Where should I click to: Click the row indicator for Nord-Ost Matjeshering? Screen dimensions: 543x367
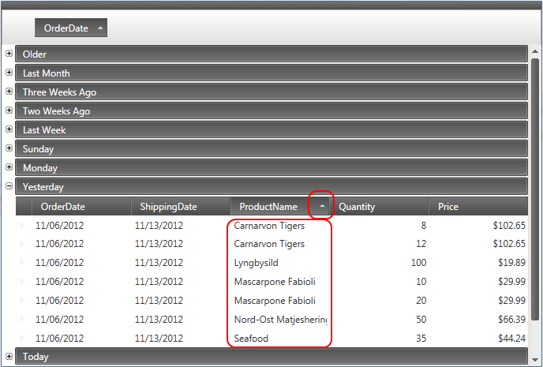(x=23, y=320)
